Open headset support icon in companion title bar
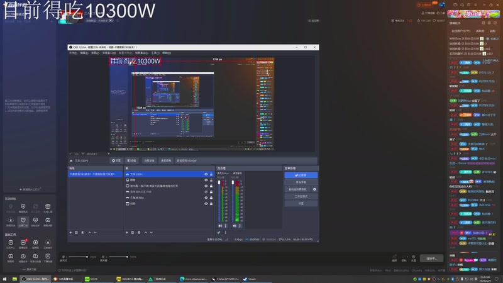The height and width of the screenshot is (283, 503). tap(462, 5)
